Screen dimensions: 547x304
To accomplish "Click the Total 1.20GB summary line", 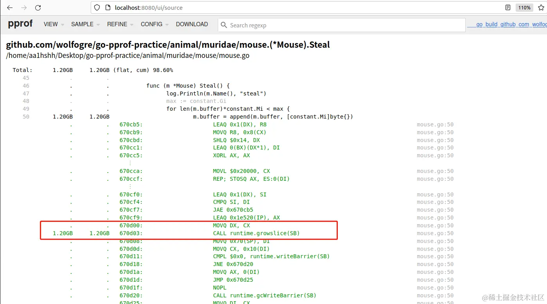I will pyautogui.click(x=93, y=70).
